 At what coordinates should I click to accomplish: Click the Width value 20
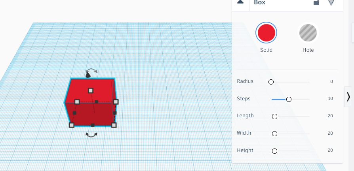coord(331,133)
